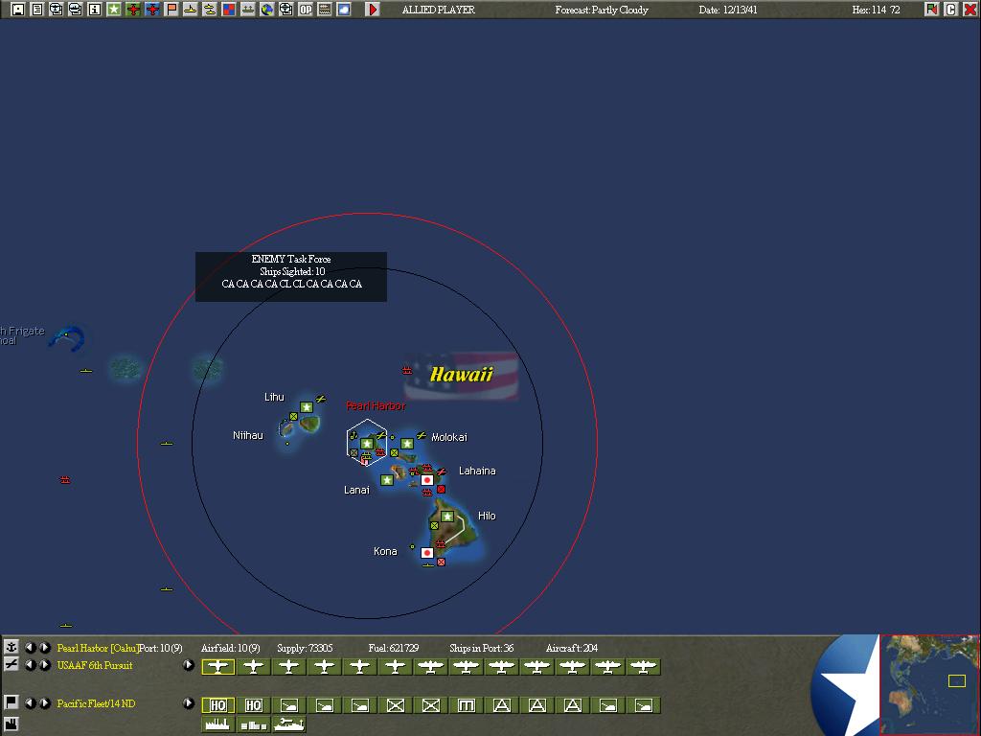Click the cloud weather toolbar icon
Viewport: 981px width, 736px height.
click(x=344, y=10)
